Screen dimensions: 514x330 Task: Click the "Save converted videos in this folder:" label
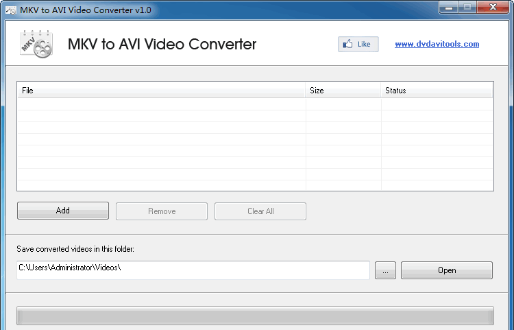pyautogui.click(x=75, y=249)
